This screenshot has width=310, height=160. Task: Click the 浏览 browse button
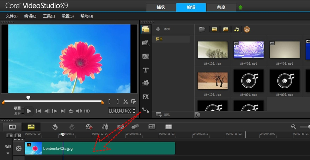tap(163, 115)
